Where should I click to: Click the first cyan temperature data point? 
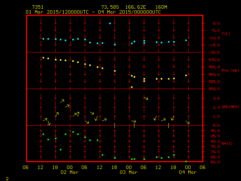point(43,39)
